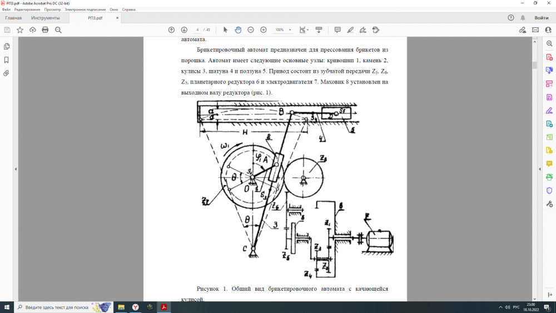556x313 pixels.
Task: Open the Protect shield tool
Action: pos(549,190)
